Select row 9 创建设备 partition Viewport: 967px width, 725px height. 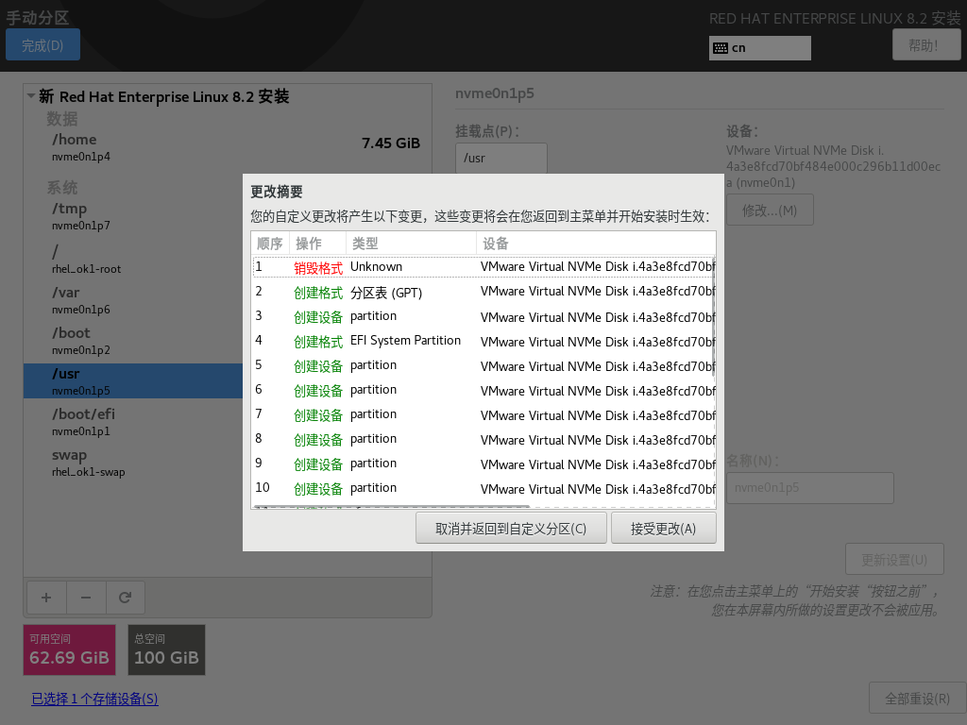[483, 464]
